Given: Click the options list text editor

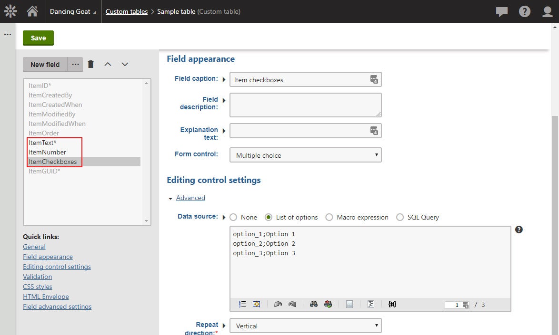Looking at the screenshot, I should (x=370, y=262).
